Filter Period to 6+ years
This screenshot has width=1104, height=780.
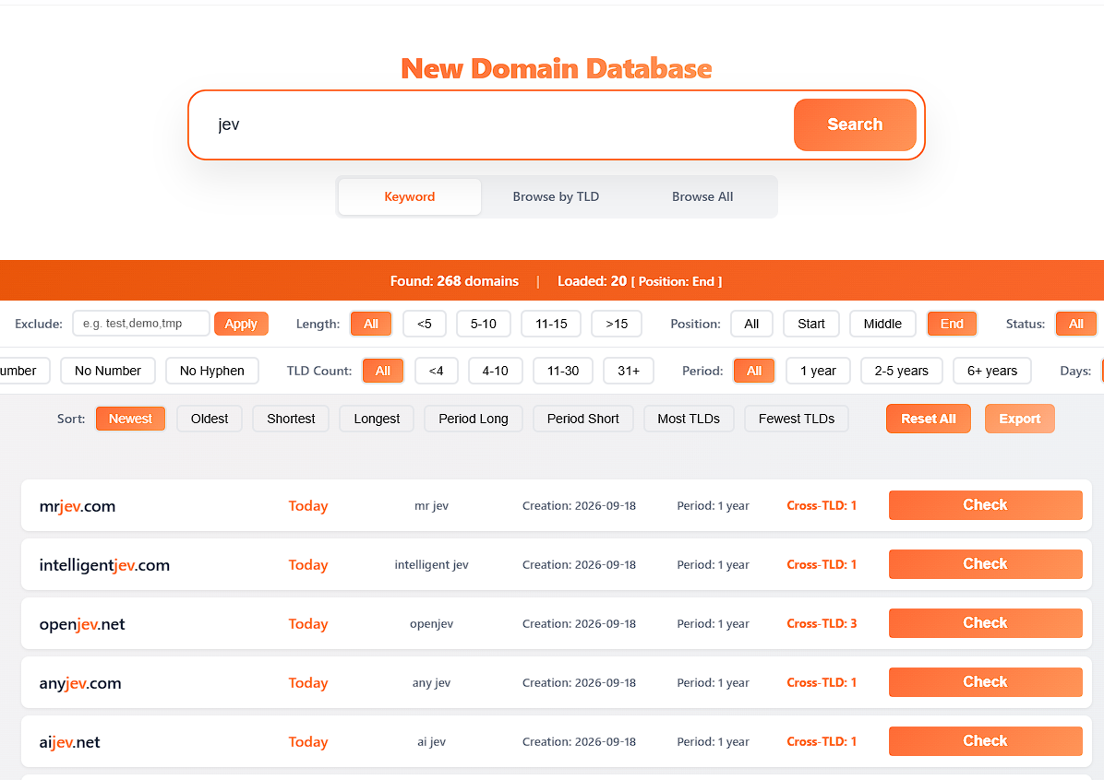991,371
